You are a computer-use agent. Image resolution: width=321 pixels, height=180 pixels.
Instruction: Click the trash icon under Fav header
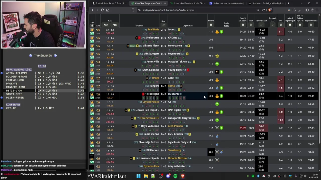pyautogui.click(x=92, y=25)
